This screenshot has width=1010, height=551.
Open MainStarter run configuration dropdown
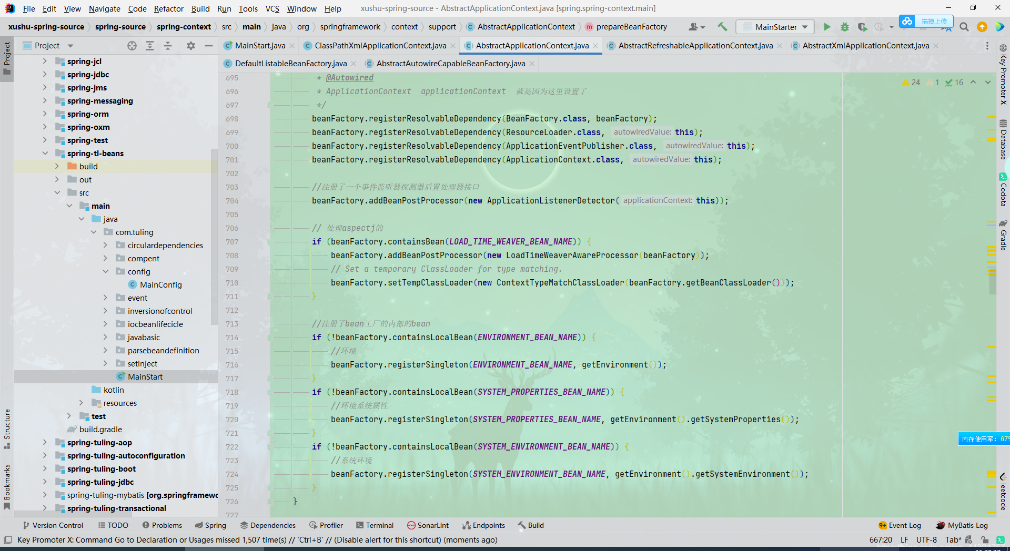[x=775, y=27]
